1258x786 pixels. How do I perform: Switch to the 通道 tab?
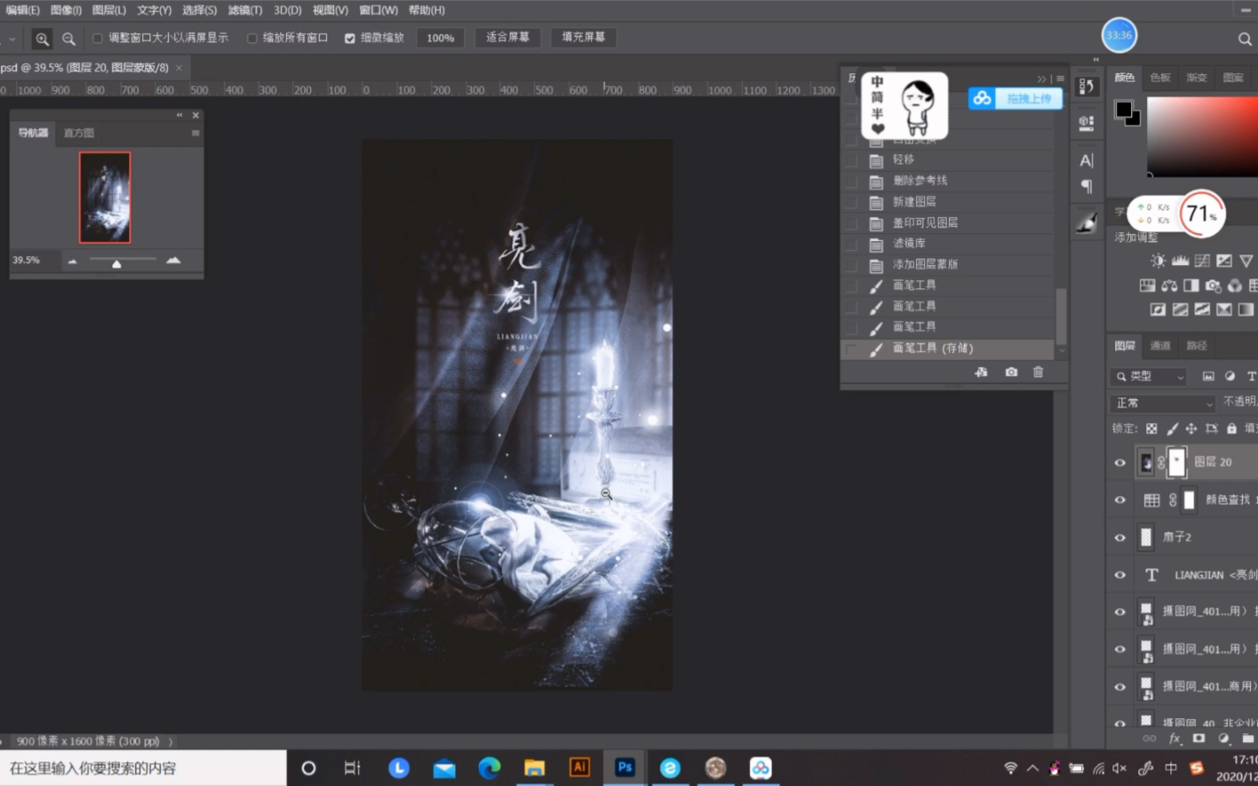click(x=1161, y=346)
